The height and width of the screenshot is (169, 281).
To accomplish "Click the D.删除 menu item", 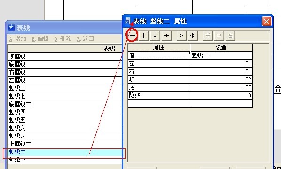I will click(x=62, y=39).
